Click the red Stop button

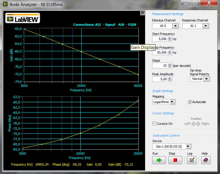tap(175, 160)
